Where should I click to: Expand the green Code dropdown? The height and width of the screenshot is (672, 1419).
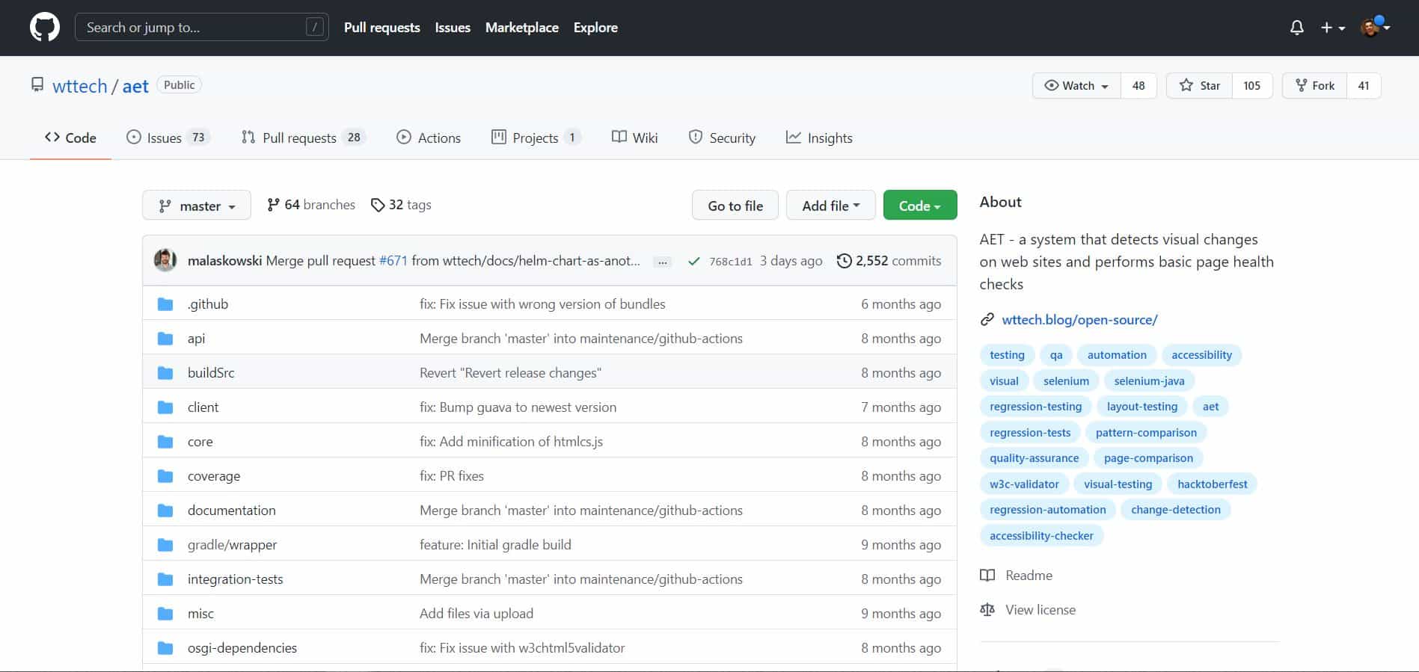click(919, 206)
